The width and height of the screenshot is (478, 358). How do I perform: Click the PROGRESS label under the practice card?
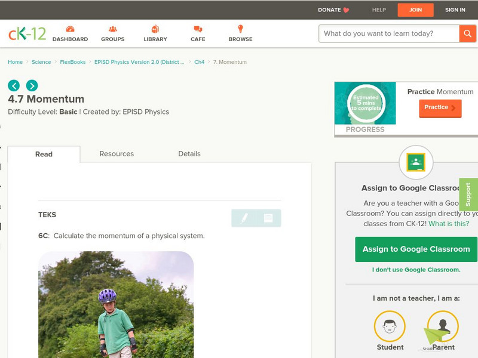pyautogui.click(x=365, y=129)
